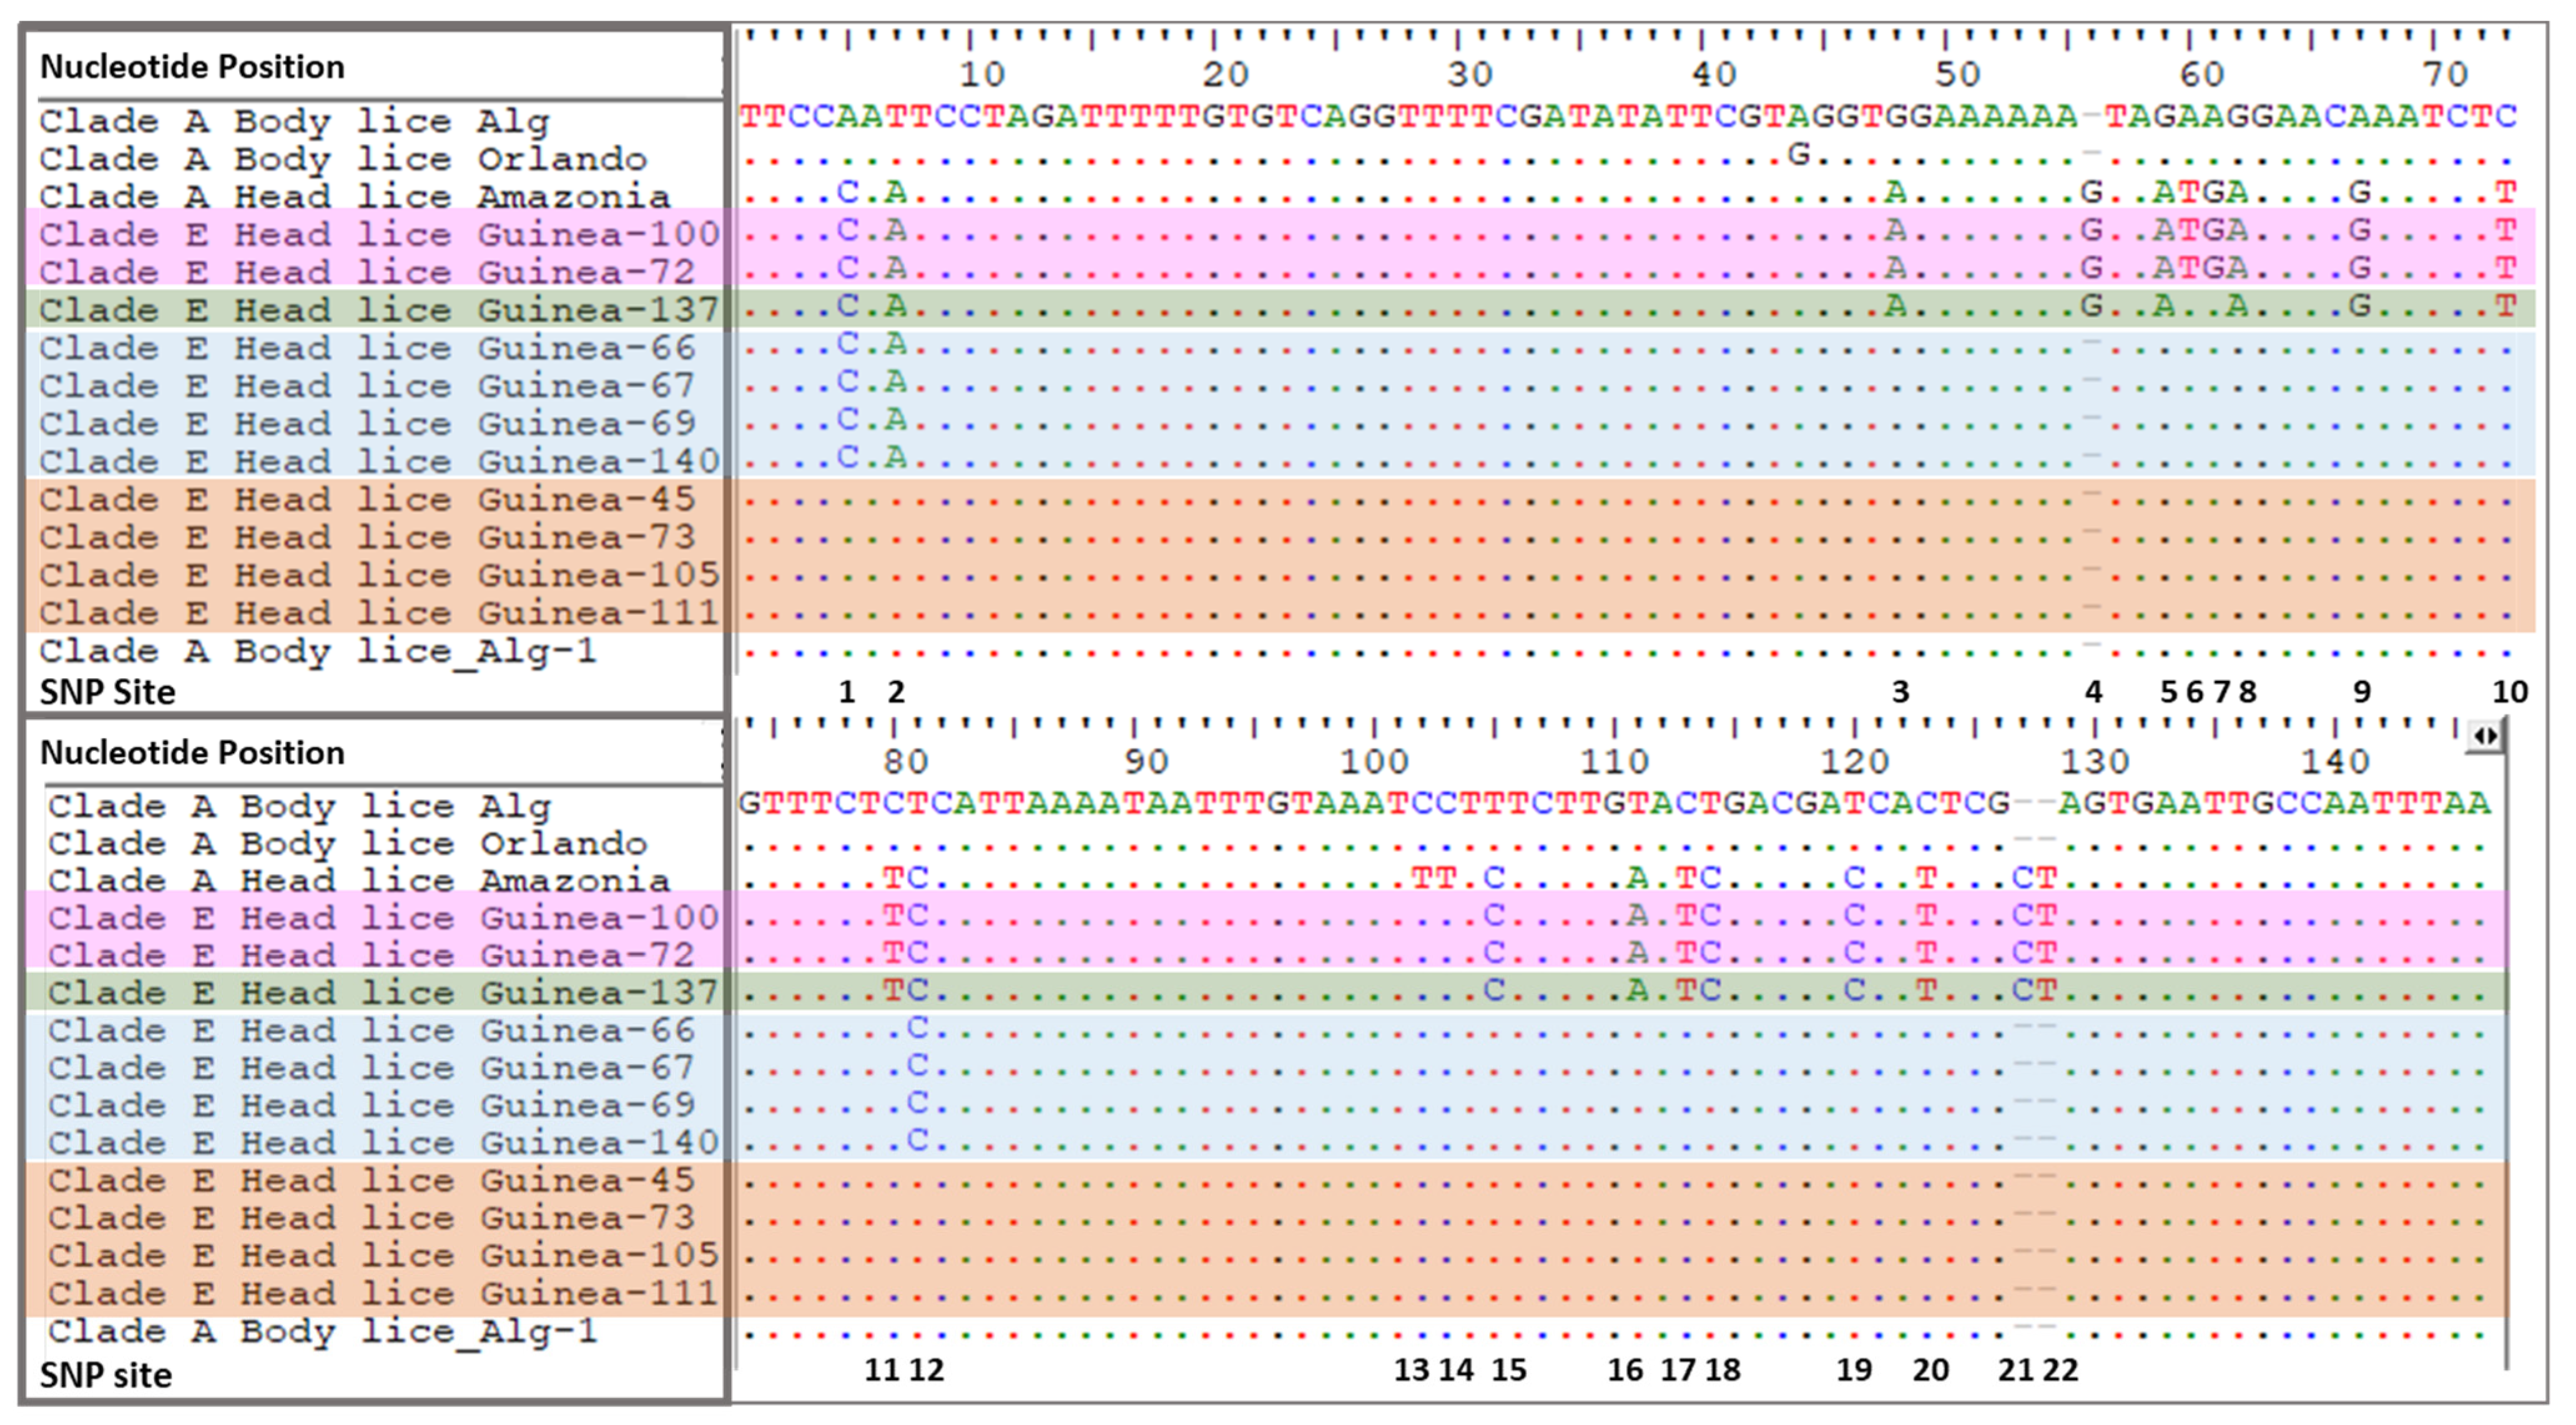Click ruler position 130 in lower alignment
The width and height of the screenshot is (2576, 1425).
[2094, 762]
